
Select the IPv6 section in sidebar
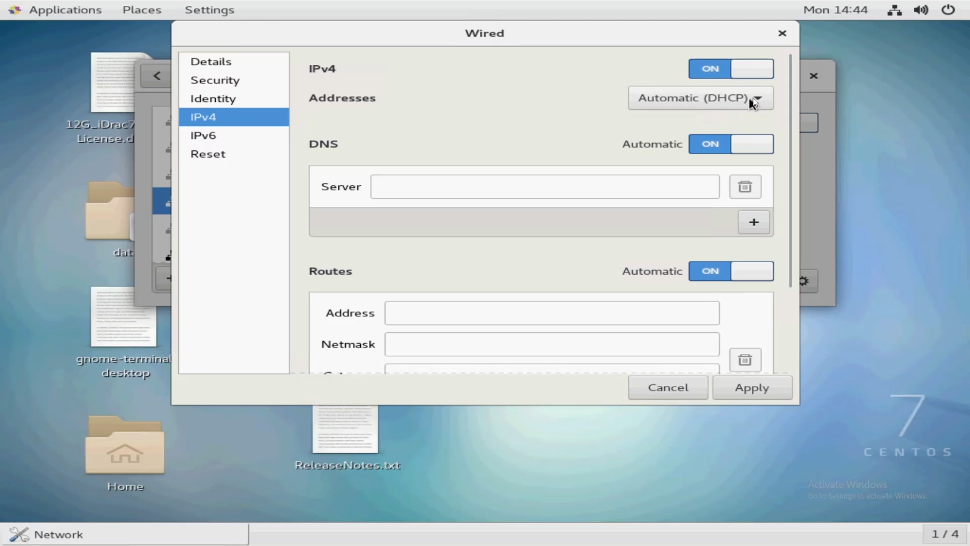pos(204,135)
